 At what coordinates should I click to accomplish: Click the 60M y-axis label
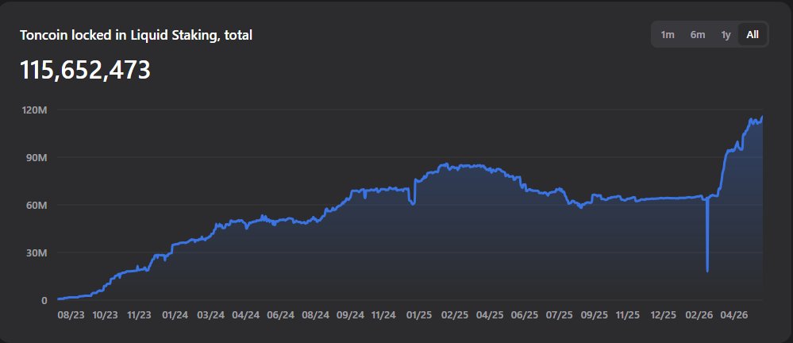click(38, 205)
